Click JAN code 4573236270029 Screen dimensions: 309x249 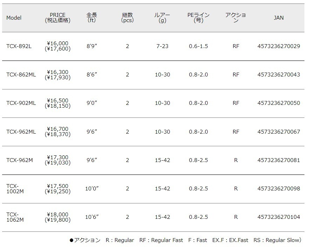(x=278, y=46)
